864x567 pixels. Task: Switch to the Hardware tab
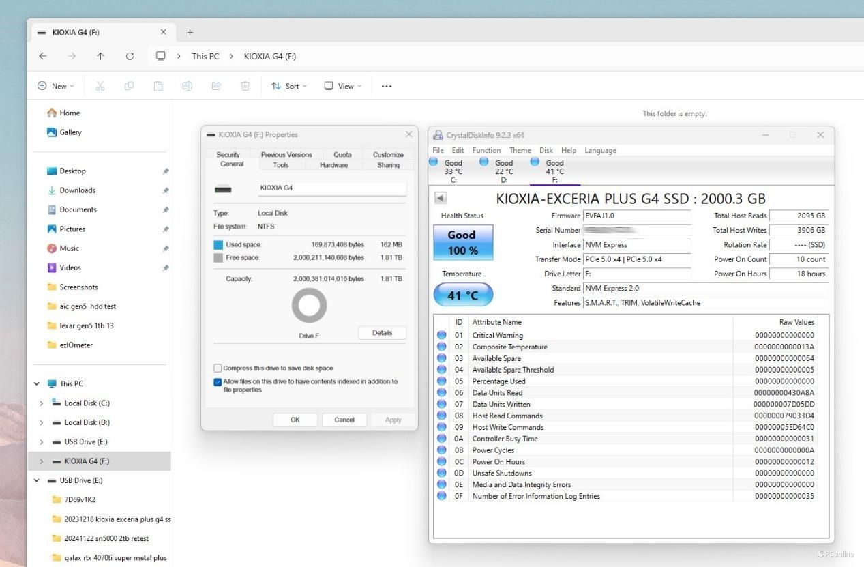[333, 165]
